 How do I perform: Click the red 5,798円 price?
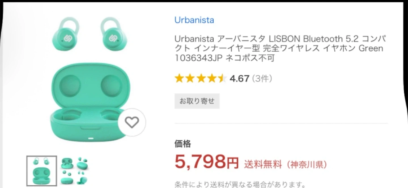(206, 162)
